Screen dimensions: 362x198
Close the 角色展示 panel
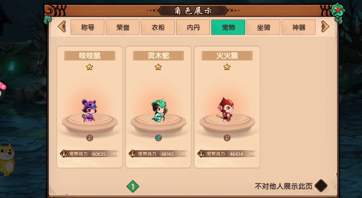[x=337, y=11]
